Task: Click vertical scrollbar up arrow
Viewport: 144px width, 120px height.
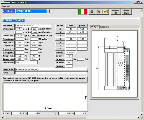Action: pos(142,10)
